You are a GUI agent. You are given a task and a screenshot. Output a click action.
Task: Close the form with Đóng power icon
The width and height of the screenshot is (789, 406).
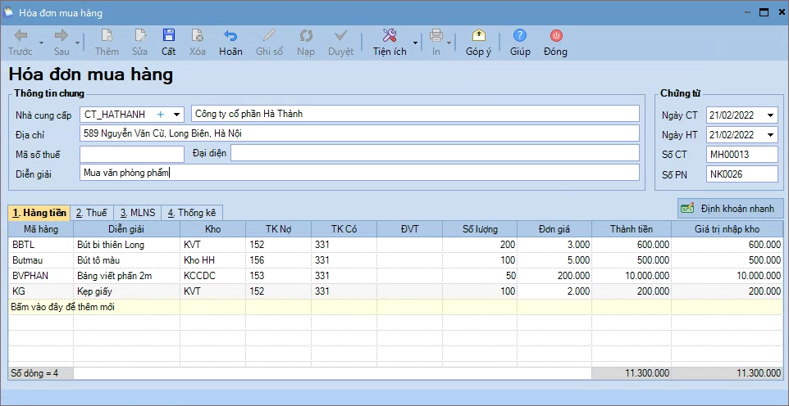tap(555, 35)
